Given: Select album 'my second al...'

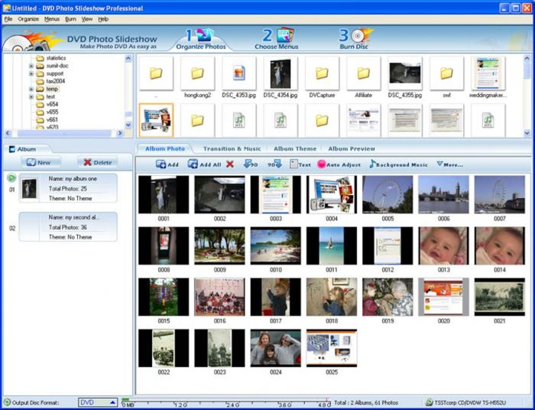Looking at the screenshot, I should coord(68,227).
